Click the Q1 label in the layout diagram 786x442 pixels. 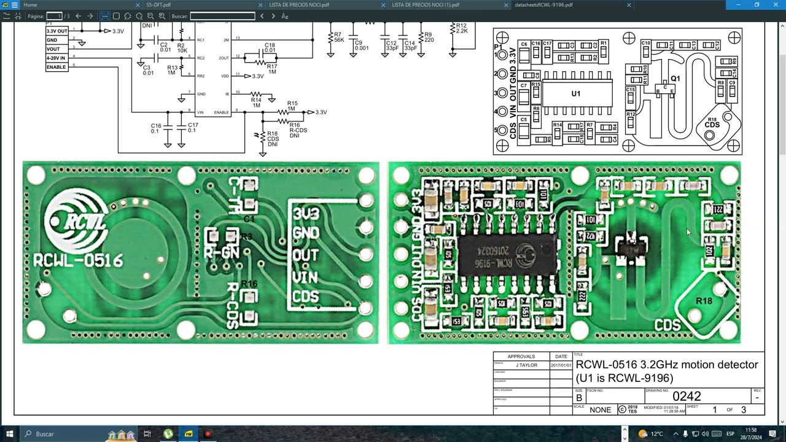pos(675,79)
